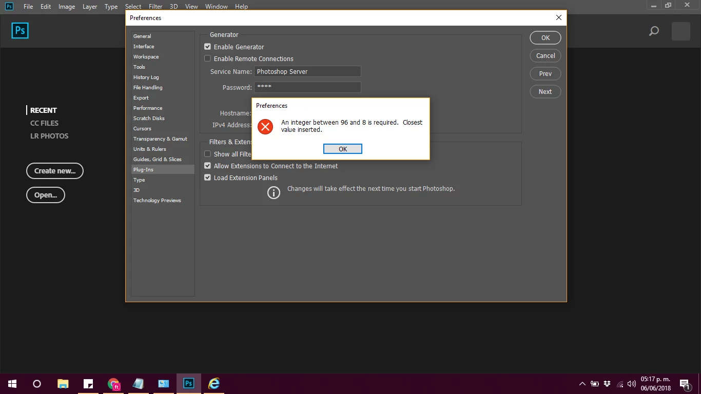This screenshot has width=701, height=394.
Task: Select CC FILES on the start screen
Action: [44, 123]
